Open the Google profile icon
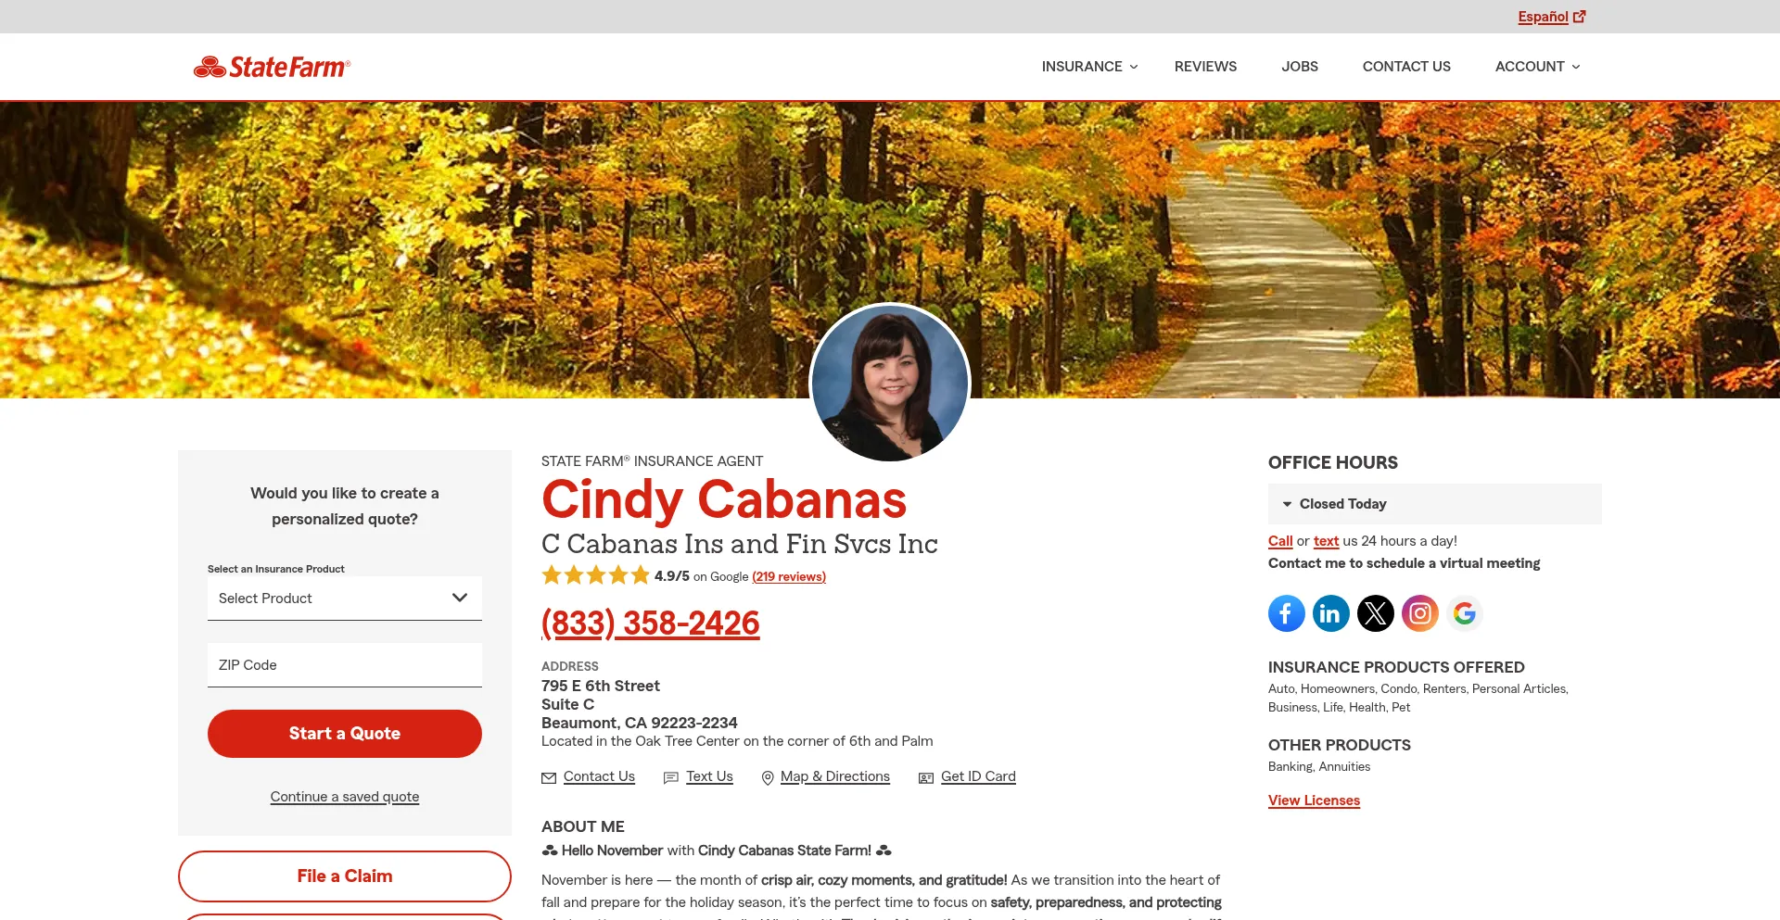The image size is (1780, 920). point(1464,613)
